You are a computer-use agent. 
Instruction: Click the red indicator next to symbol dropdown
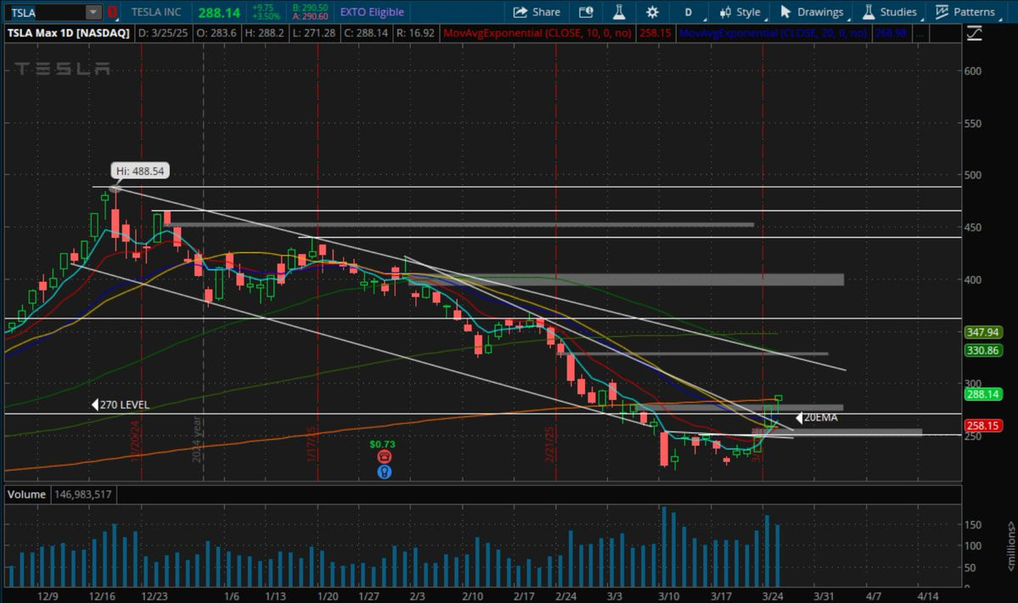point(112,12)
